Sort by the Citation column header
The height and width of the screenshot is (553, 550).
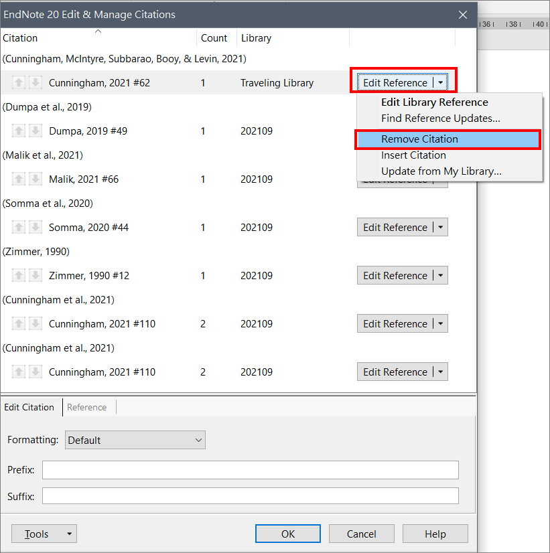pyautogui.click(x=98, y=37)
